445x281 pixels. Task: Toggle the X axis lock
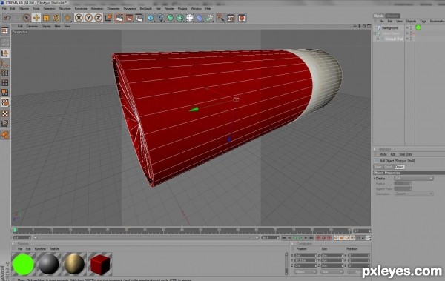pyautogui.click(x=79, y=18)
